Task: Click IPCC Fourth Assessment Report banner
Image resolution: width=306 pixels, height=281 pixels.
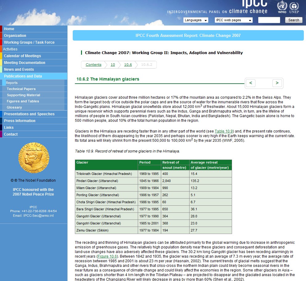Action: [x=188, y=35]
